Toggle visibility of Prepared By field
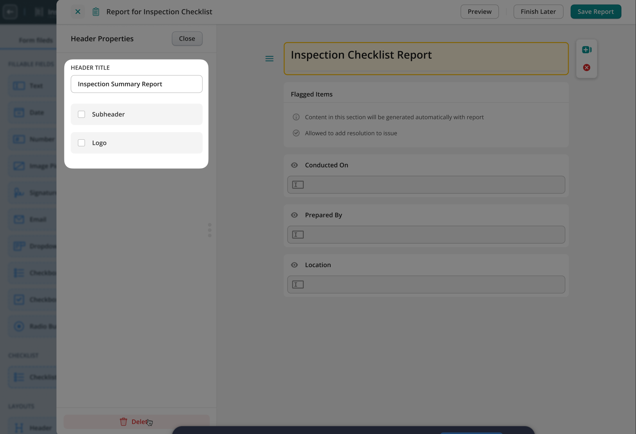The width and height of the screenshot is (636, 434). 294,215
